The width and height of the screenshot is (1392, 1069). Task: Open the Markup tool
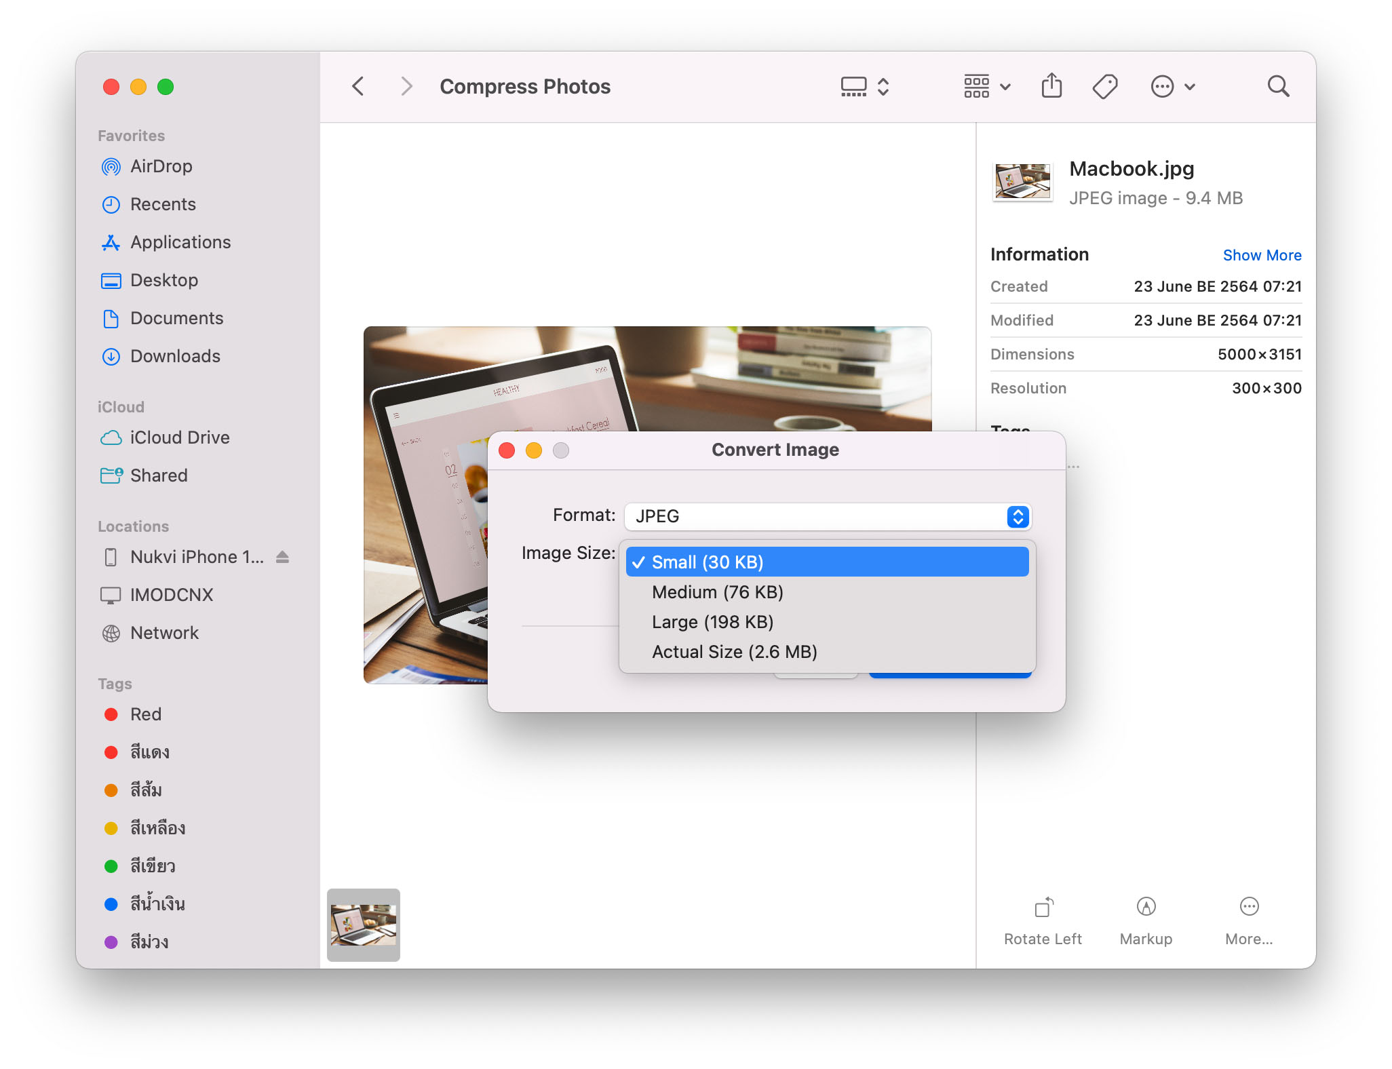coord(1146,907)
